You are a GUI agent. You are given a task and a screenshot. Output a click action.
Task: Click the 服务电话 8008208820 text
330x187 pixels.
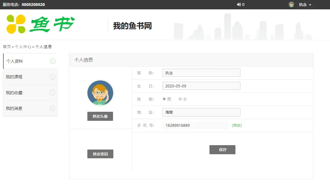pyautogui.click(x=24, y=5)
